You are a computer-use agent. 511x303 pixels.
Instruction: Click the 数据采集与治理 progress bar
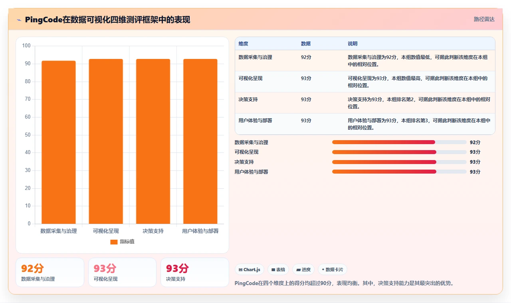pos(399,142)
